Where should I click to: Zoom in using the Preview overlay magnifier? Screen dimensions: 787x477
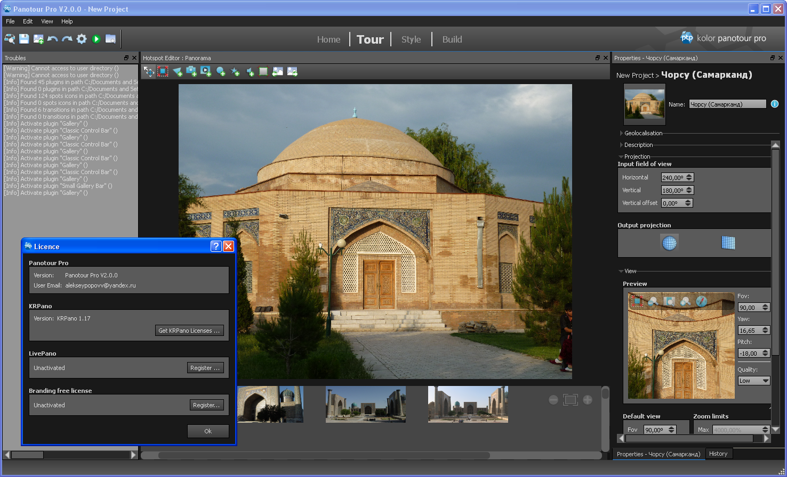point(685,301)
